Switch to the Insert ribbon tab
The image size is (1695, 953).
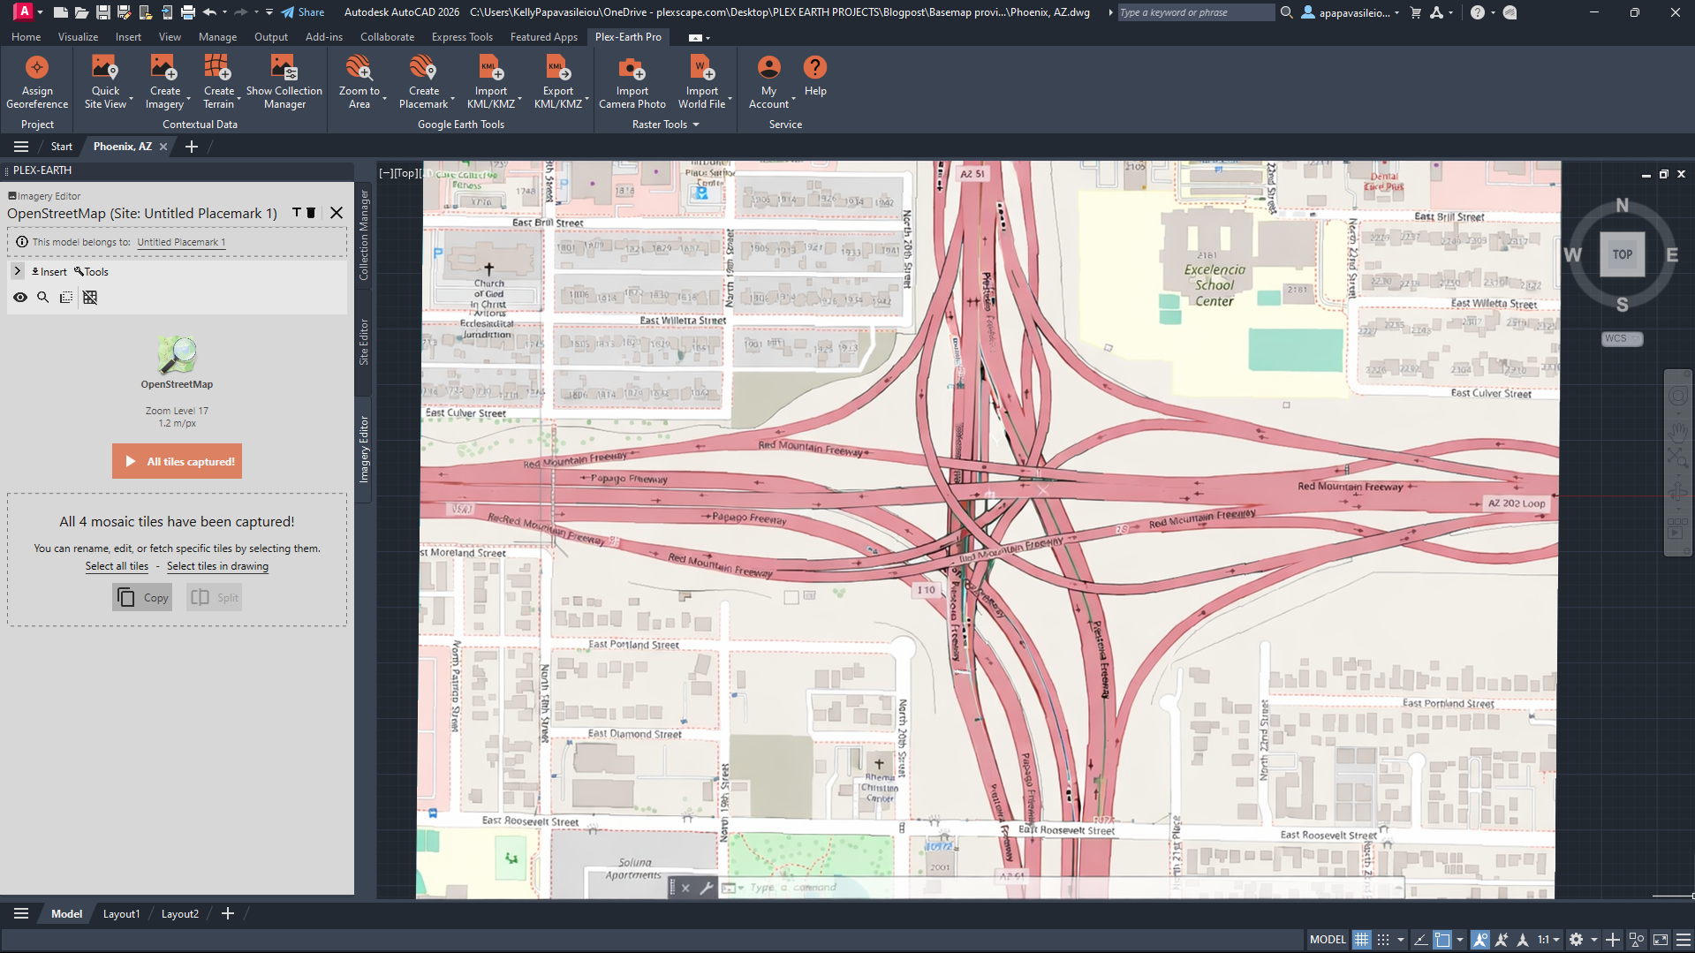coord(128,37)
